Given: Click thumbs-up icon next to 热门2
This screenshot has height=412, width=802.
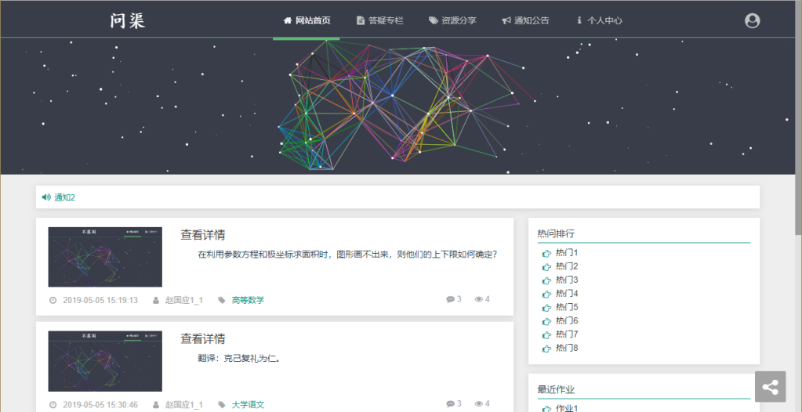Looking at the screenshot, I should click(546, 267).
